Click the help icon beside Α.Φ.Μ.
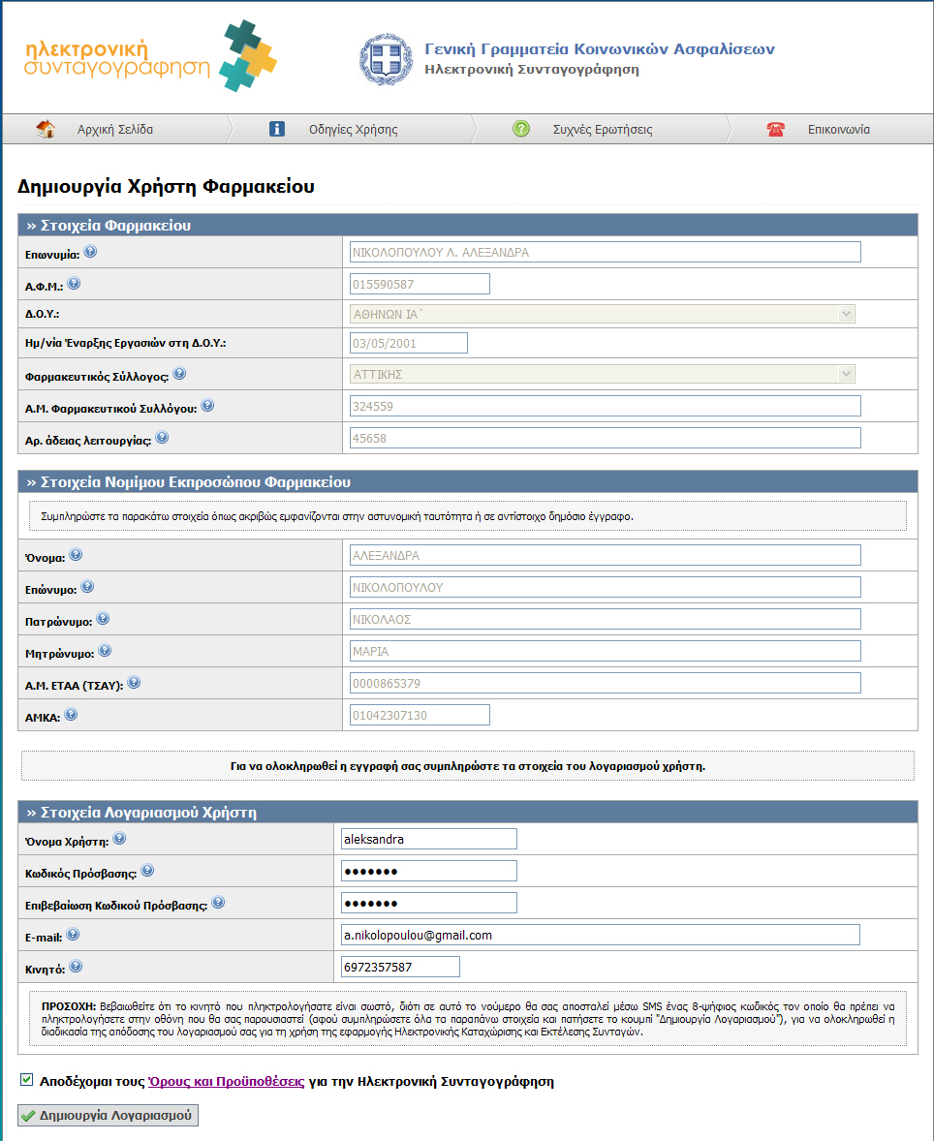Image resolution: width=934 pixels, height=1141 pixels. point(75,284)
